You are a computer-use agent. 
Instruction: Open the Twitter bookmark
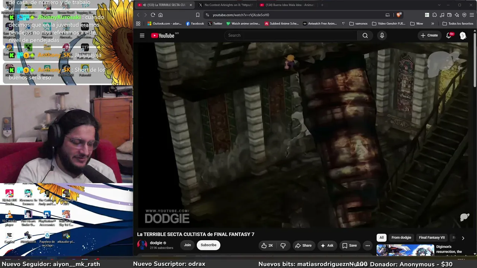[x=215, y=23]
